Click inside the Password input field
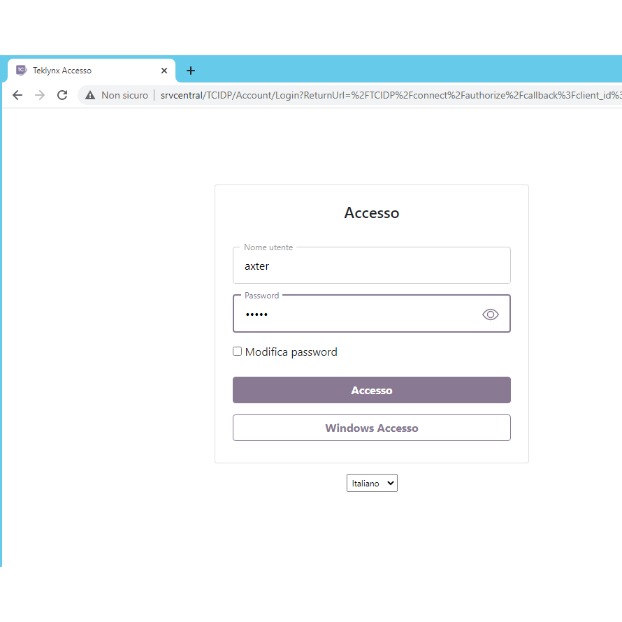The image size is (622, 622). click(x=356, y=314)
